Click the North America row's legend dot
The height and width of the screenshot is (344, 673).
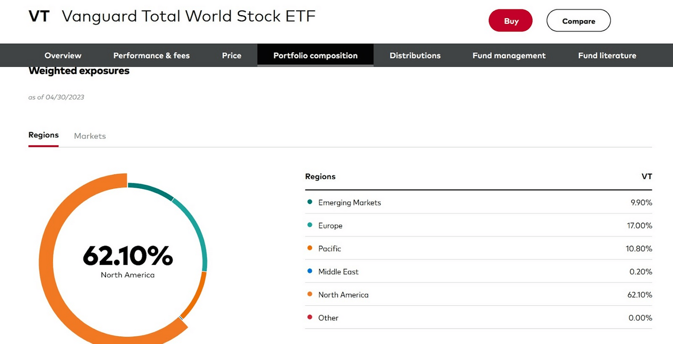(x=310, y=294)
